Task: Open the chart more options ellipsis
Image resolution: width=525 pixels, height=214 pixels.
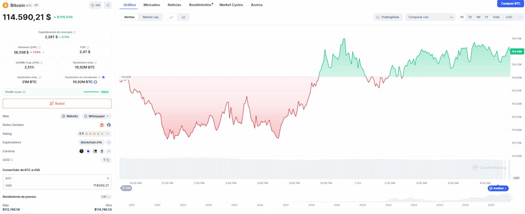Action: click(x=519, y=17)
